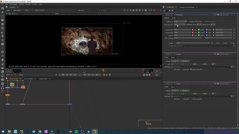Jump to the last frame
Viewport: 239px width, 134px height.
(x=97, y=75)
